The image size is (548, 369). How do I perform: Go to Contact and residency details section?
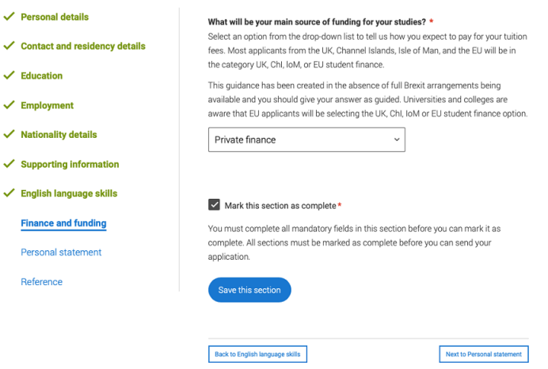(x=83, y=46)
